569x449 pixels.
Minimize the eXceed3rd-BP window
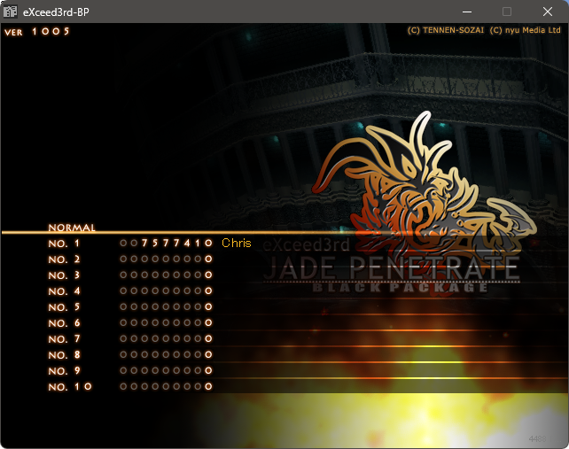coord(466,12)
